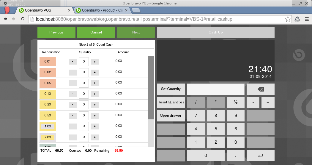The image size is (312, 165).
Task: Click Reset Quantities
Action: pos(171,102)
